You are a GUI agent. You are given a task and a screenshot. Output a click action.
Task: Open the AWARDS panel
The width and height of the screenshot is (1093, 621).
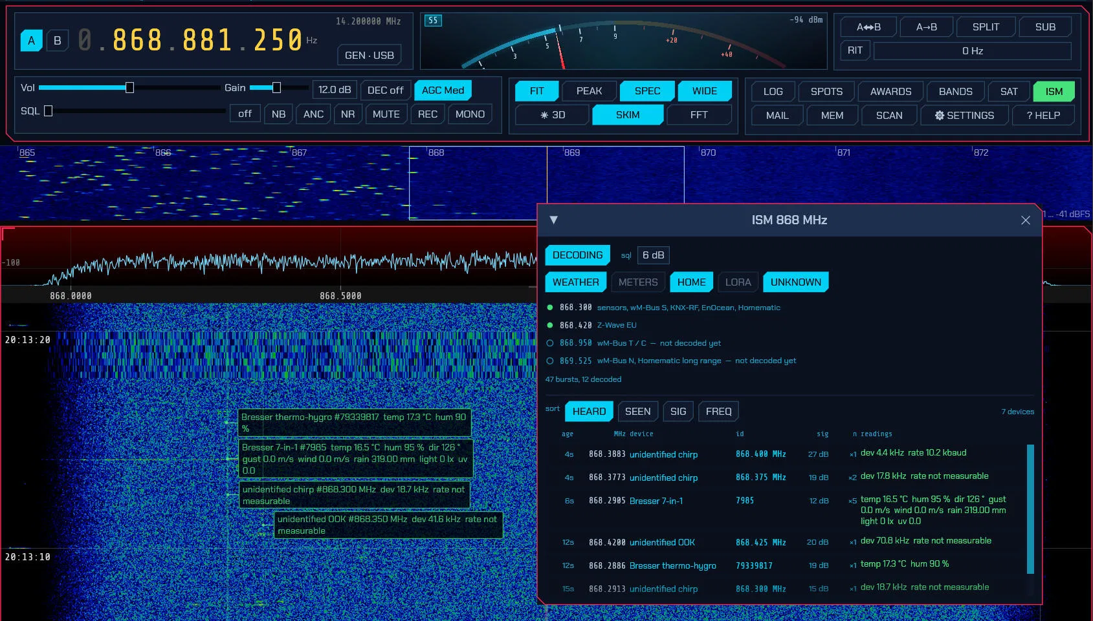(890, 92)
